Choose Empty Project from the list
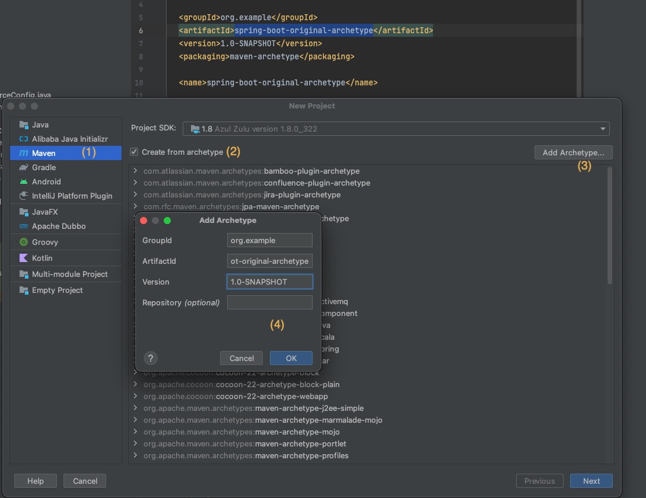The height and width of the screenshot is (498, 646). click(x=57, y=290)
